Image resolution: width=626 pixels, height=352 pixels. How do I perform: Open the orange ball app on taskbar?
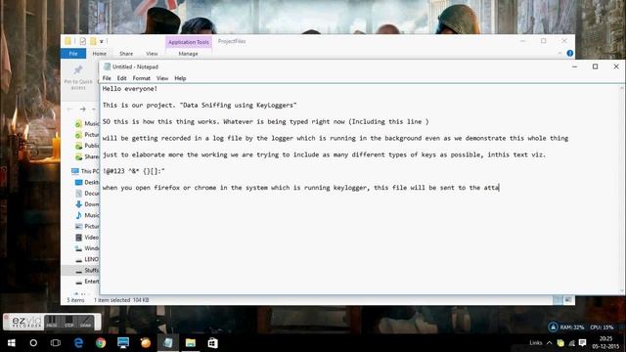(146, 343)
